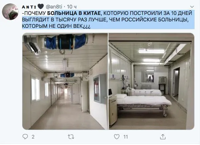This screenshot has width=200, height=145.
Task: Click the reply count number 2
Action: (33, 137)
